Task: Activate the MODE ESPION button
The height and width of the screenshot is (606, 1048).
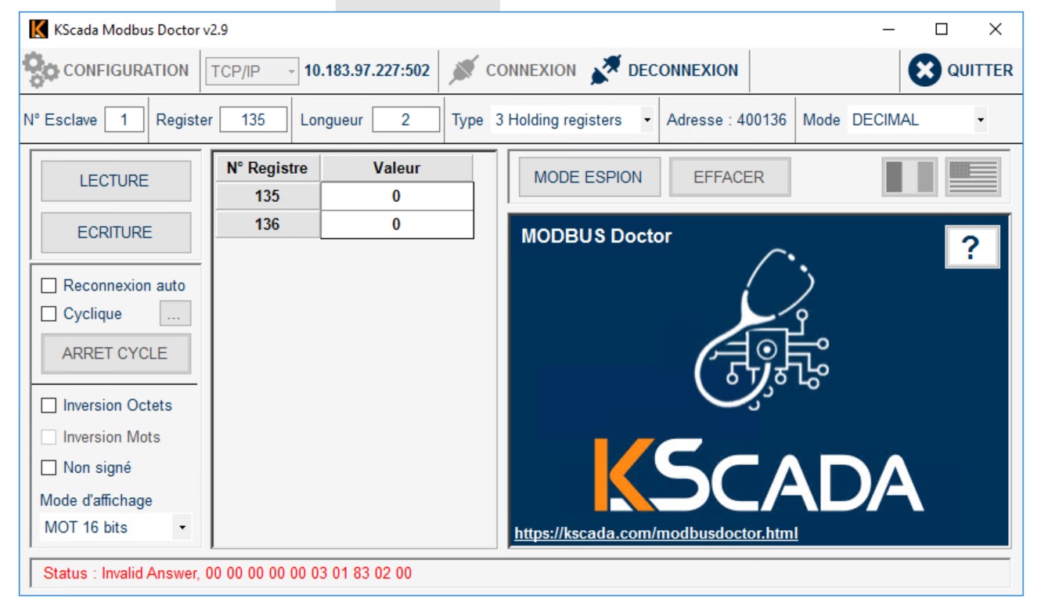Action: [x=589, y=177]
